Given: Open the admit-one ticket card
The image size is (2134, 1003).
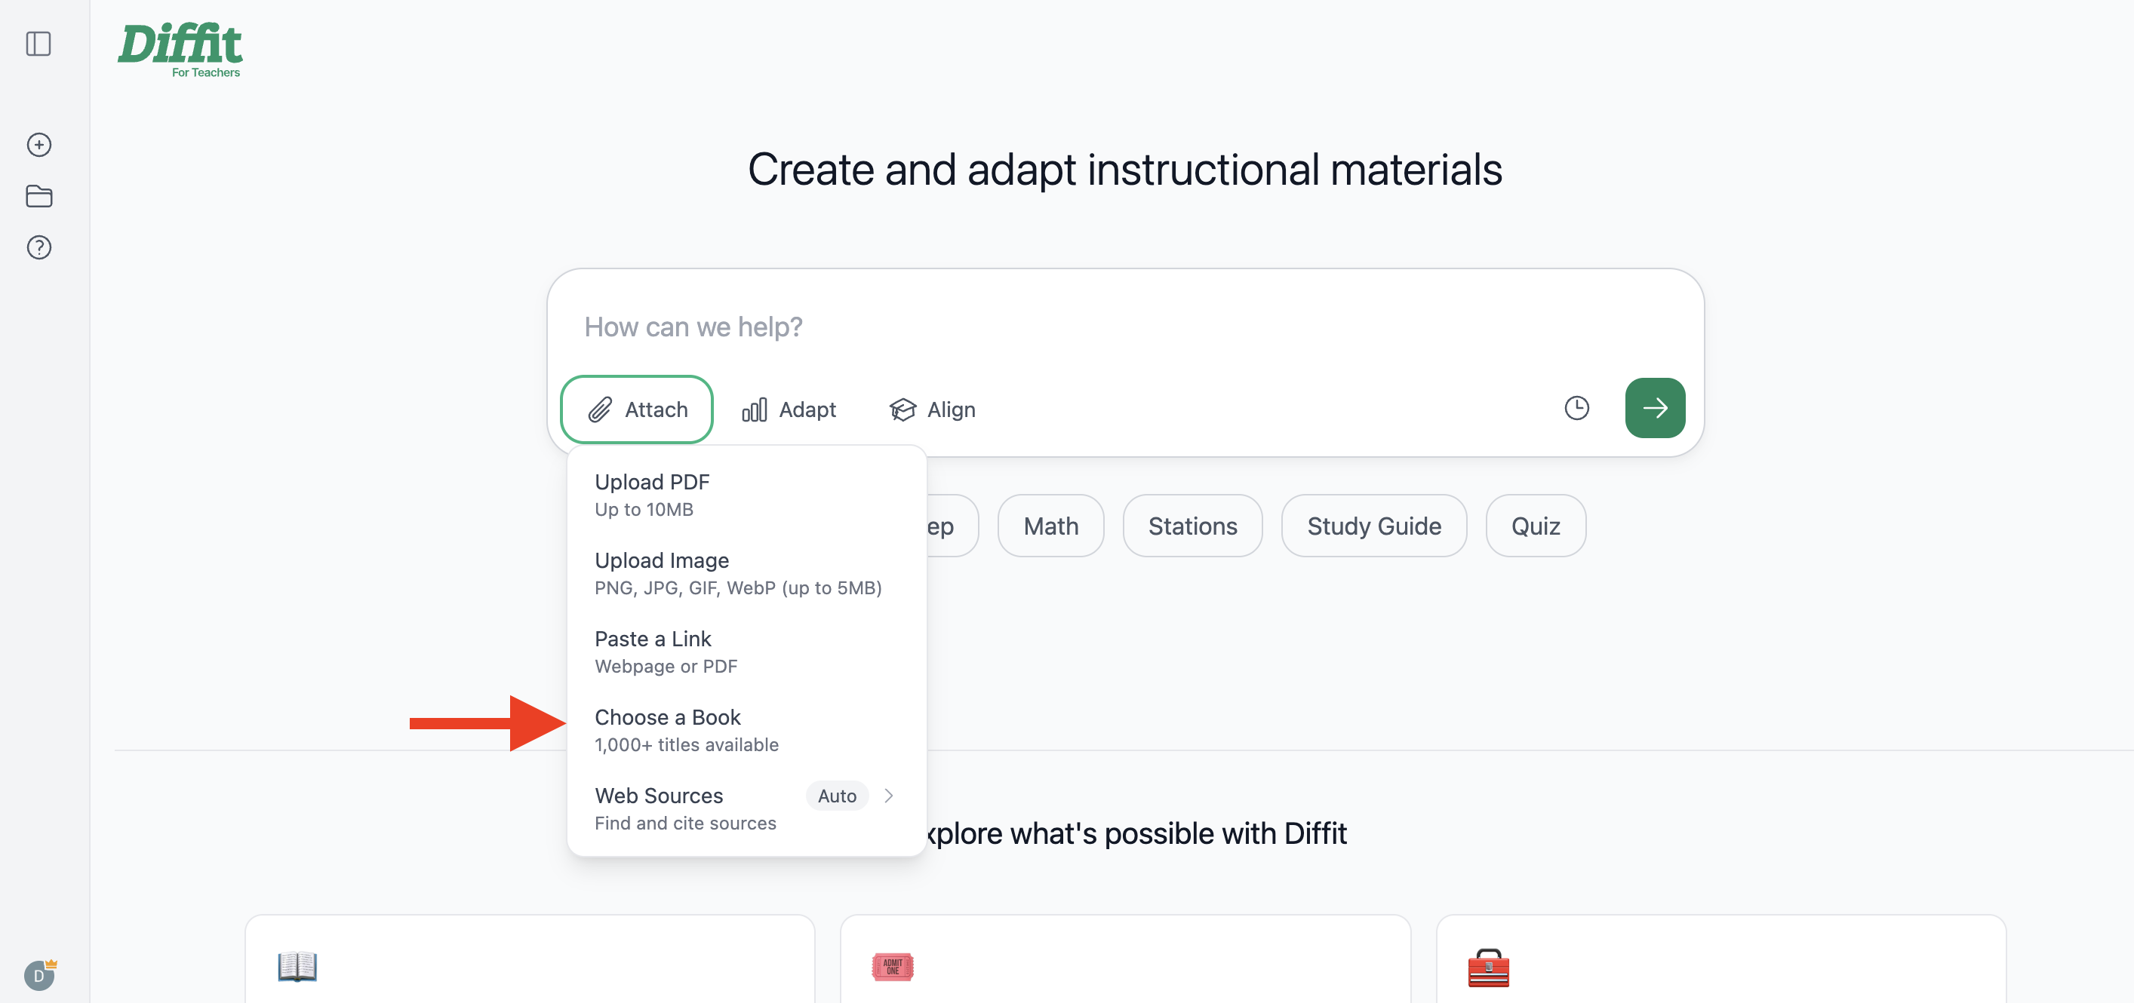Looking at the screenshot, I should (x=1125, y=959).
